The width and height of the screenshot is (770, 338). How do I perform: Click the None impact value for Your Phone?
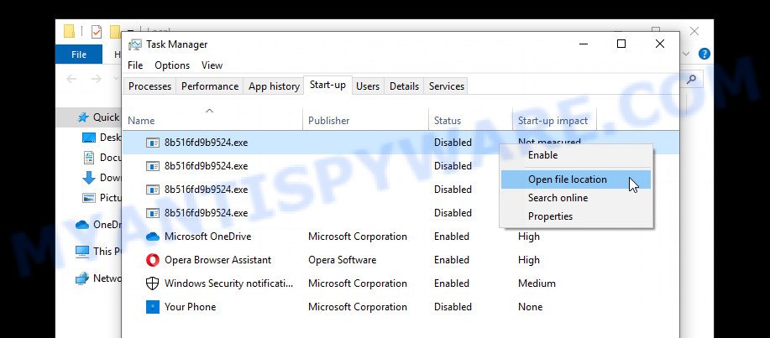[x=531, y=307]
